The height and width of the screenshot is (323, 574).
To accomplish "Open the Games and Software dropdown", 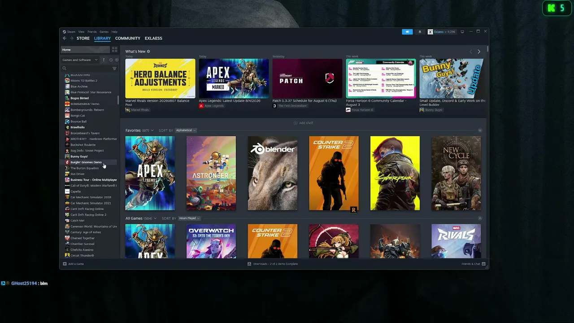I will coord(80,60).
